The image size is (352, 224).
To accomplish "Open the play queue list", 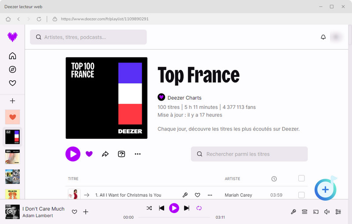I will pyautogui.click(x=304, y=212).
